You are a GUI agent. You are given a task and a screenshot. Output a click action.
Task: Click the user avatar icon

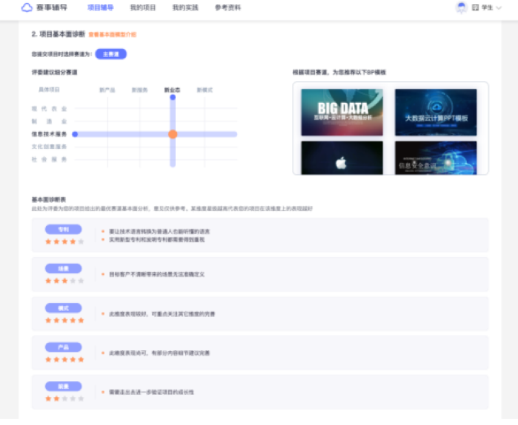[462, 8]
